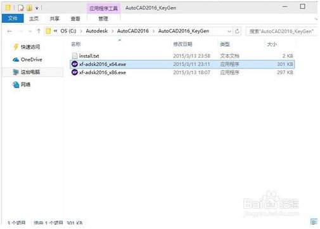
Task: Sort by 类型 column header
Action: (225, 44)
